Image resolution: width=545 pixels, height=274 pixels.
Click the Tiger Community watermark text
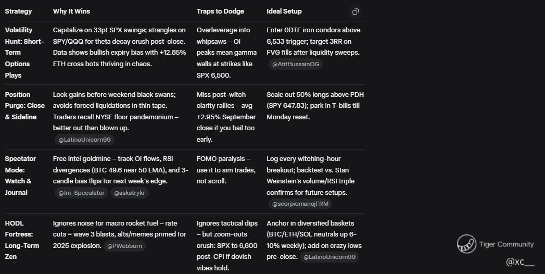point(506,244)
